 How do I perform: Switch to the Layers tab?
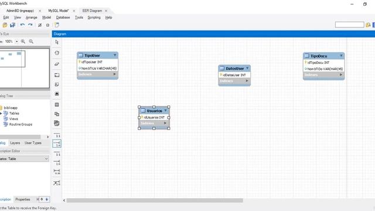(x=15, y=143)
